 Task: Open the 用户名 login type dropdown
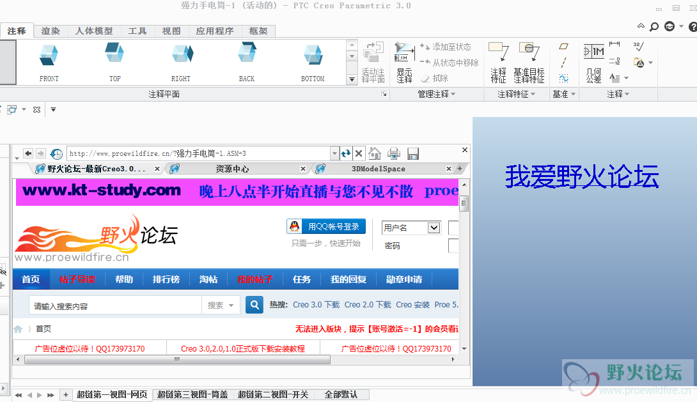coord(434,228)
